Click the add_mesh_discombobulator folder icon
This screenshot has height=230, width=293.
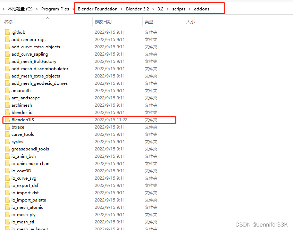pyautogui.click(x=7, y=69)
